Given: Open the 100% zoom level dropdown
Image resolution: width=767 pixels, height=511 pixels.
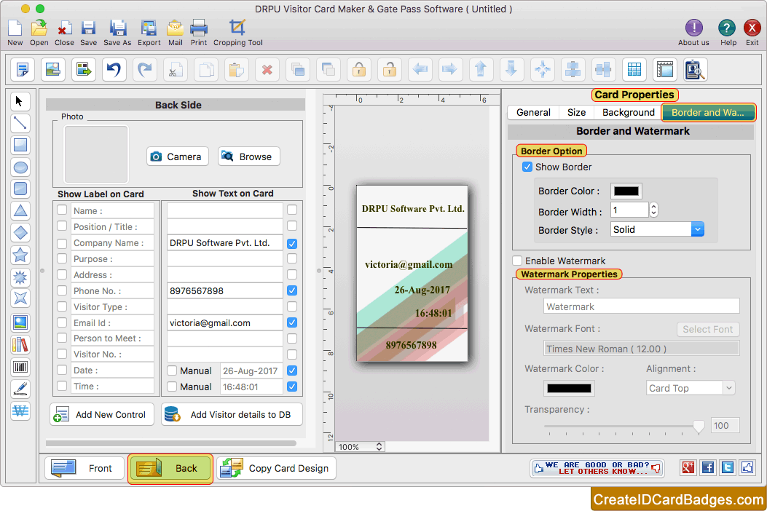Looking at the screenshot, I should tap(360, 447).
